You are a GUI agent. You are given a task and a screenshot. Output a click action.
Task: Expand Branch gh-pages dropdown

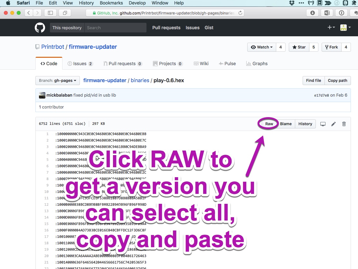[58, 81]
